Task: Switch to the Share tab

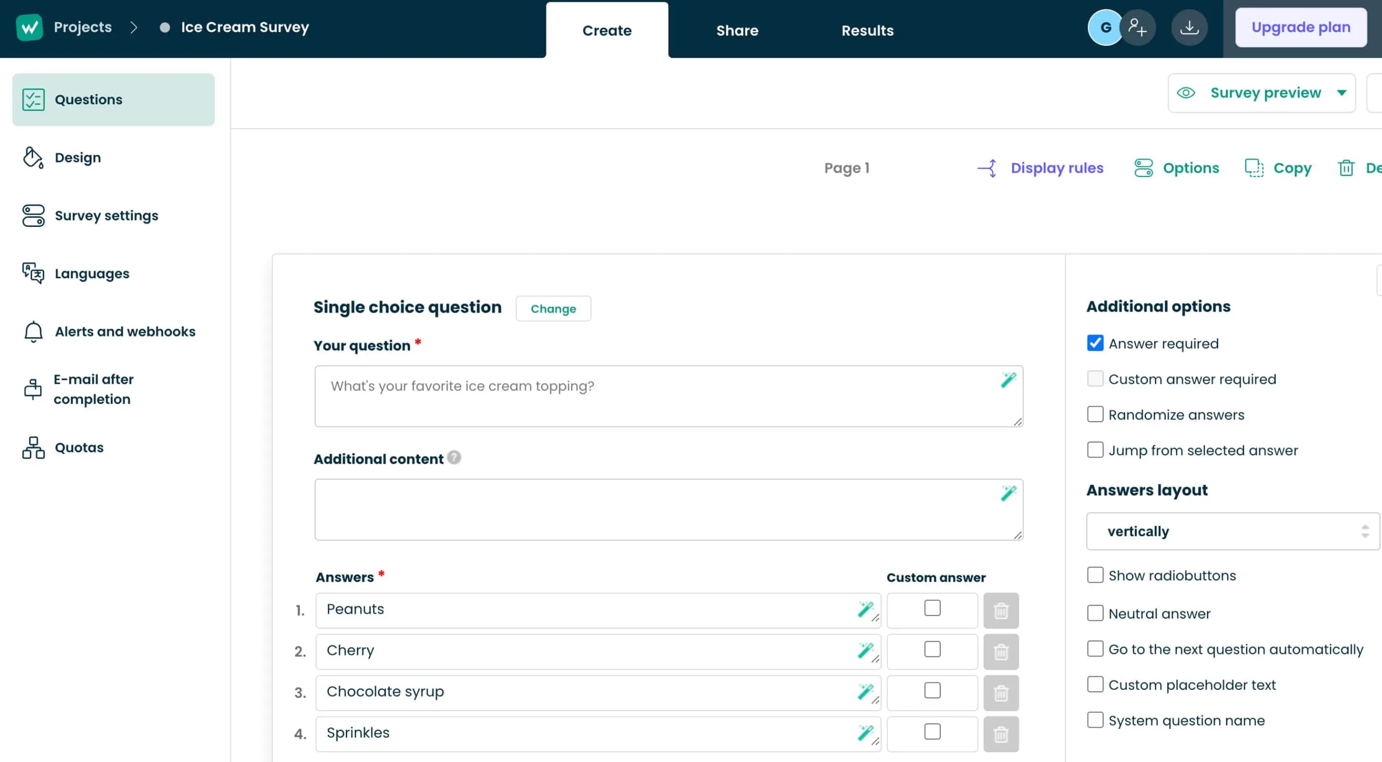Action: coord(738,31)
